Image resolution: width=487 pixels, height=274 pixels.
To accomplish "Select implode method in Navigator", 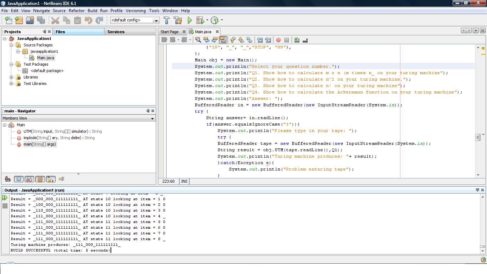I will tap(59, 138).
